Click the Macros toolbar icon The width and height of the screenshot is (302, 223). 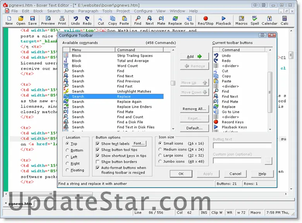click(x=241, y=20)
